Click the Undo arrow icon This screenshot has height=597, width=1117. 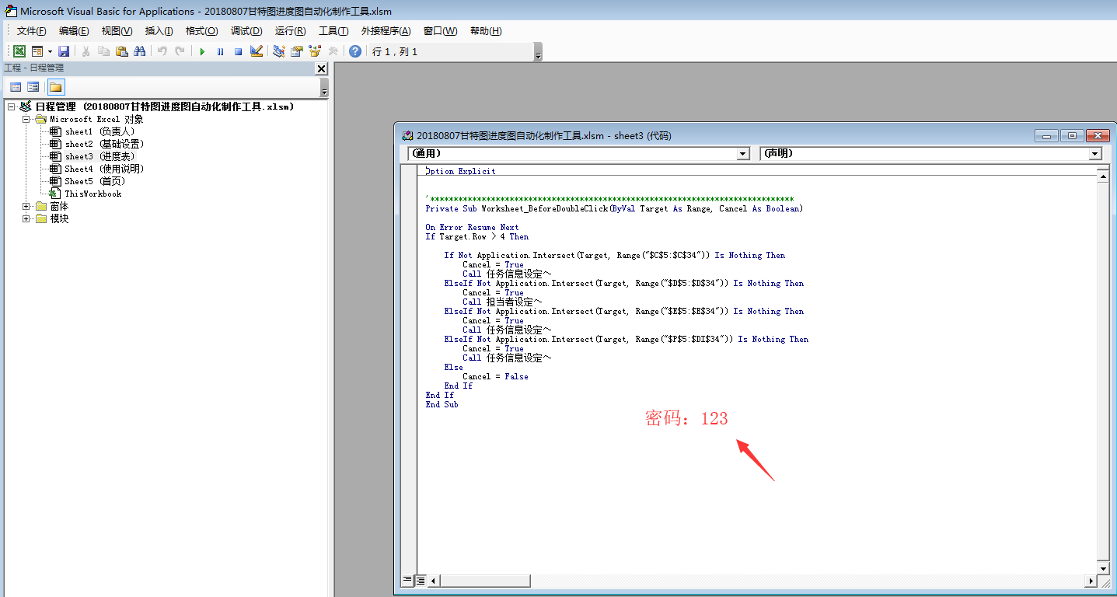[x=162, y=51]
